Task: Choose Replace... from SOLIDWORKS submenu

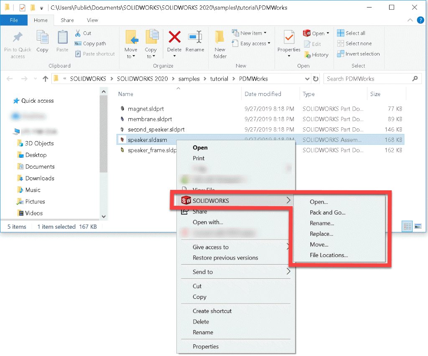Action: tap(321, 234)
